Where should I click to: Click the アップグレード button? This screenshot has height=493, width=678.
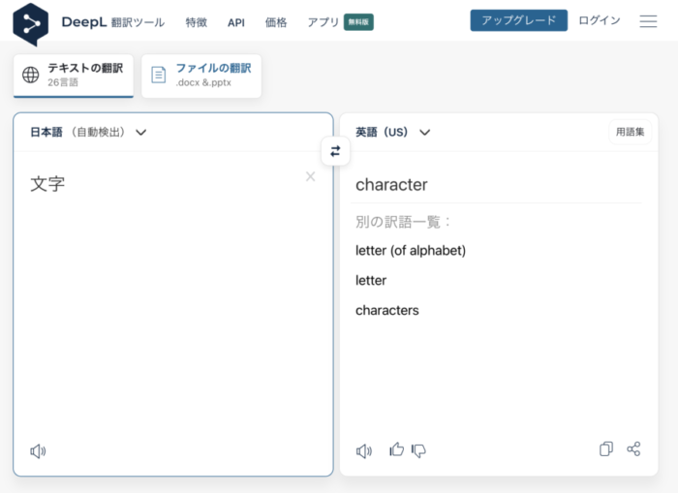[519, 20]
